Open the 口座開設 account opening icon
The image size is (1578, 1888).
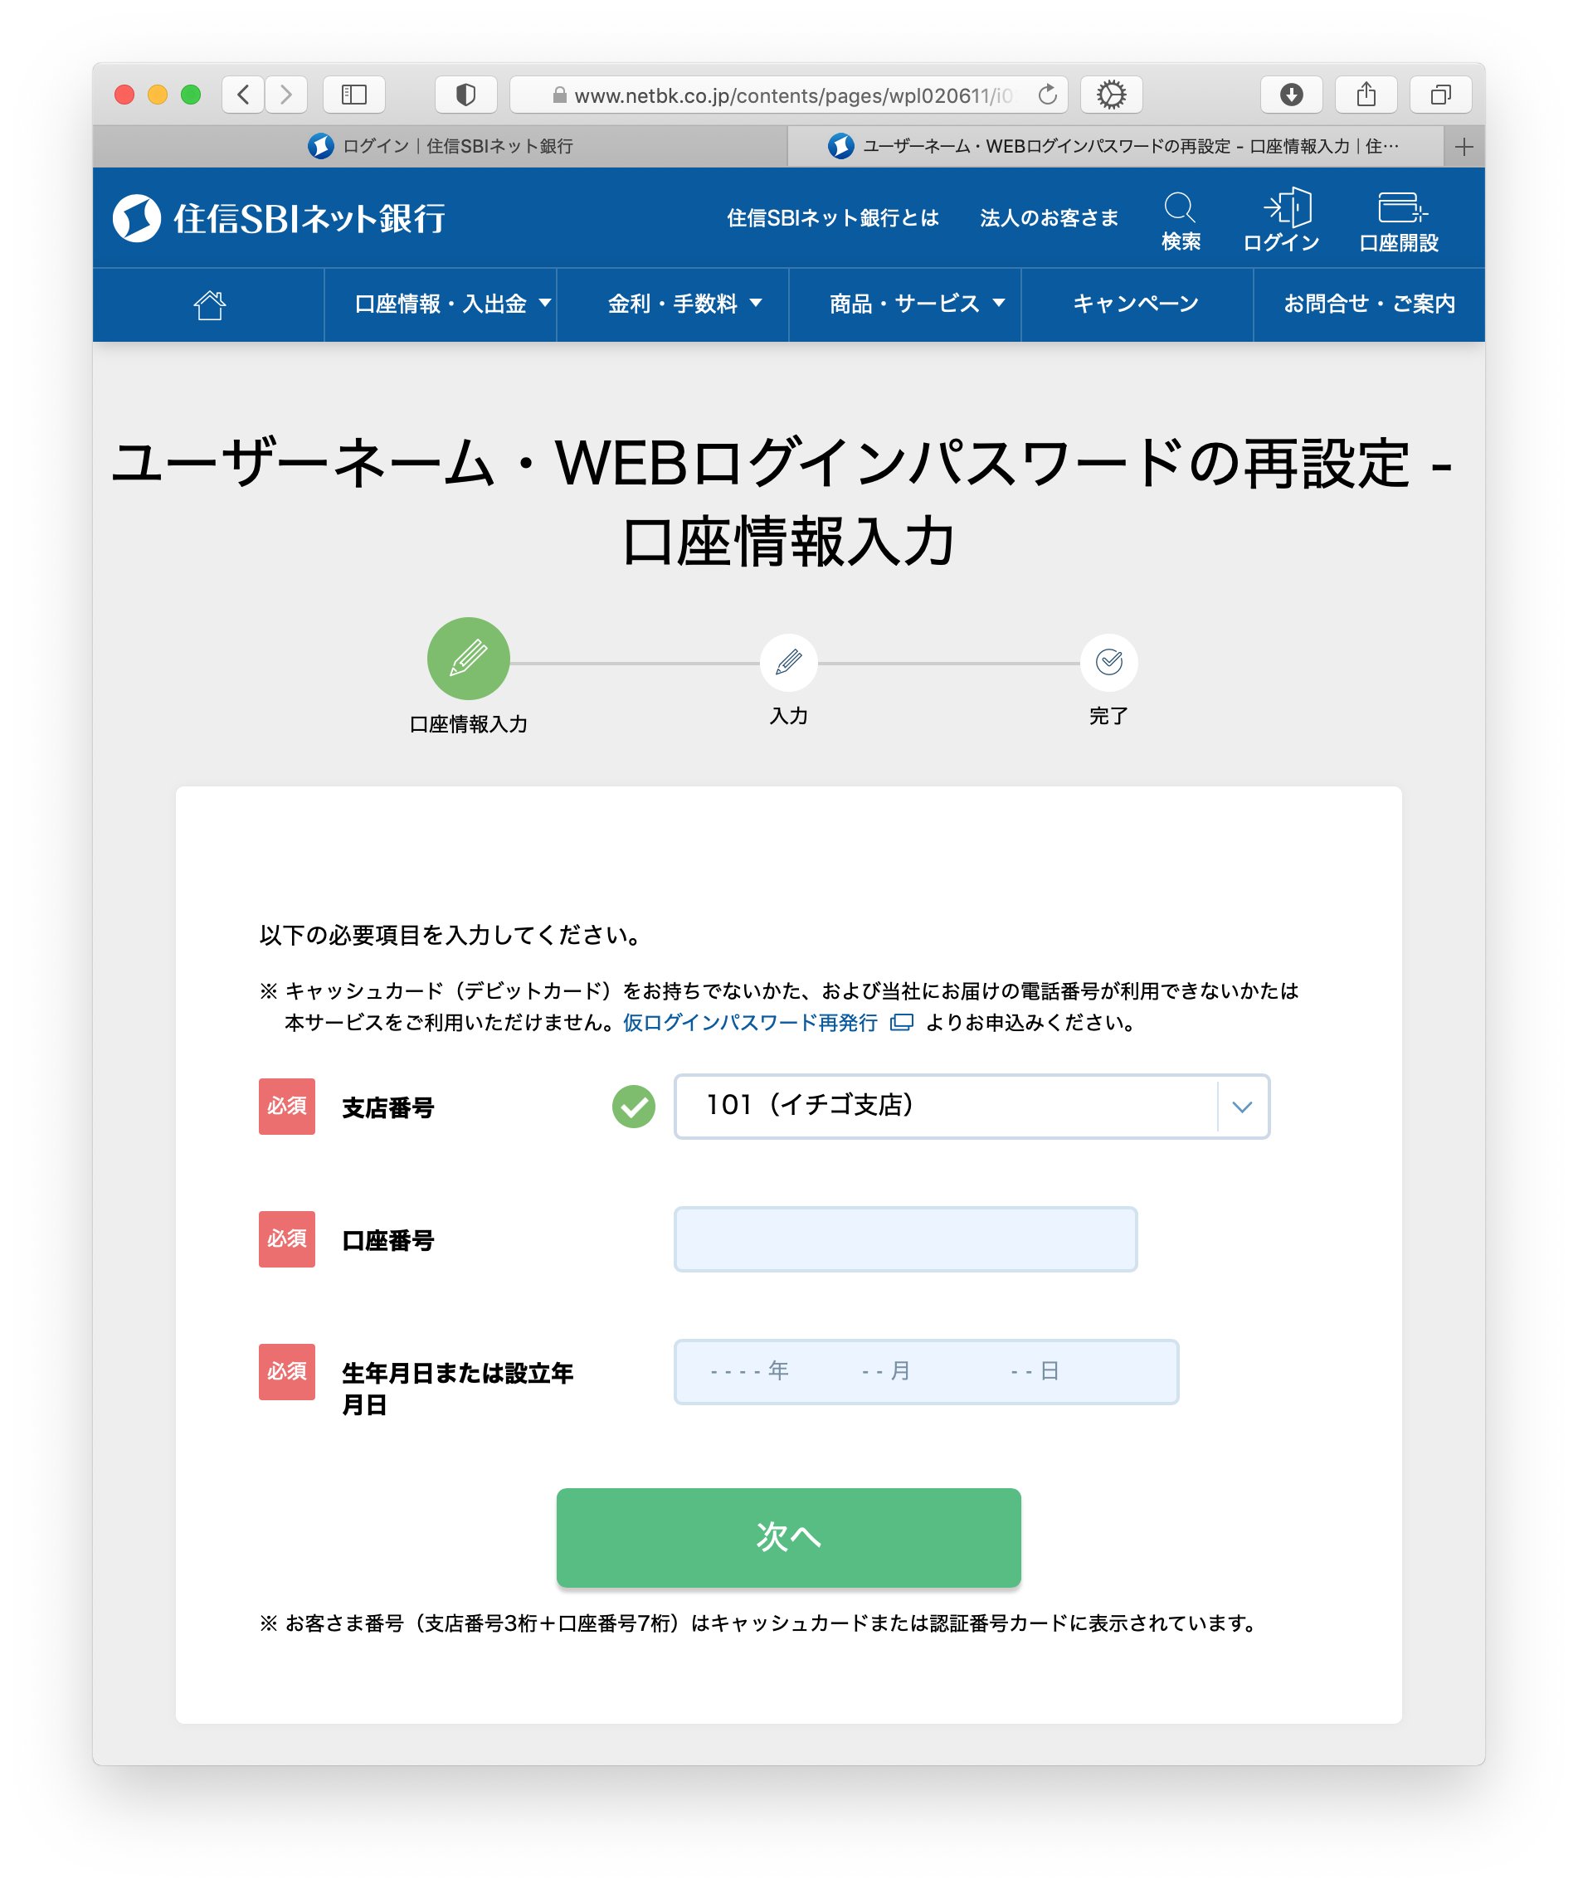1398,221
